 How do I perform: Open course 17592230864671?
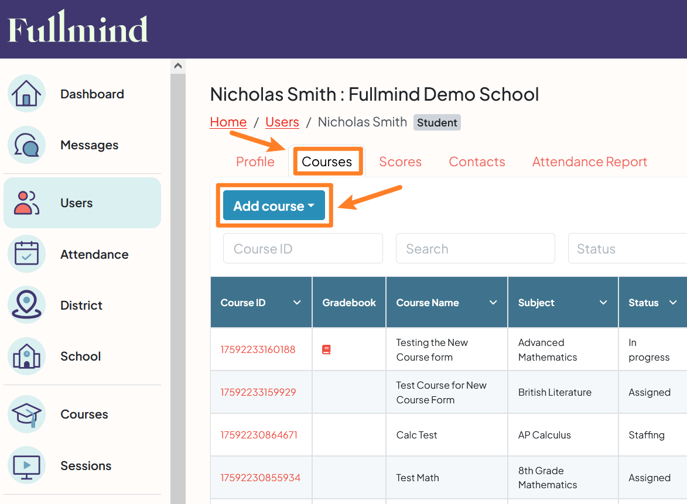[x=259, y=435]
